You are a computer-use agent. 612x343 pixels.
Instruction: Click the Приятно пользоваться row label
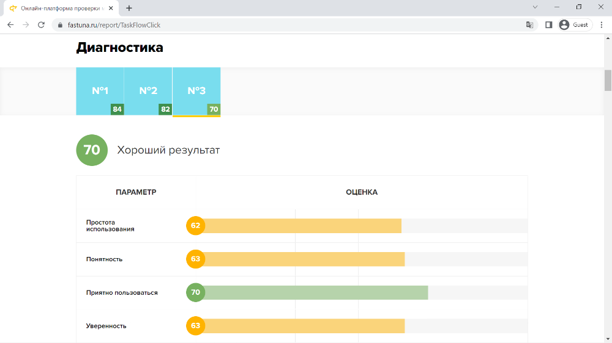coord(122,293)
